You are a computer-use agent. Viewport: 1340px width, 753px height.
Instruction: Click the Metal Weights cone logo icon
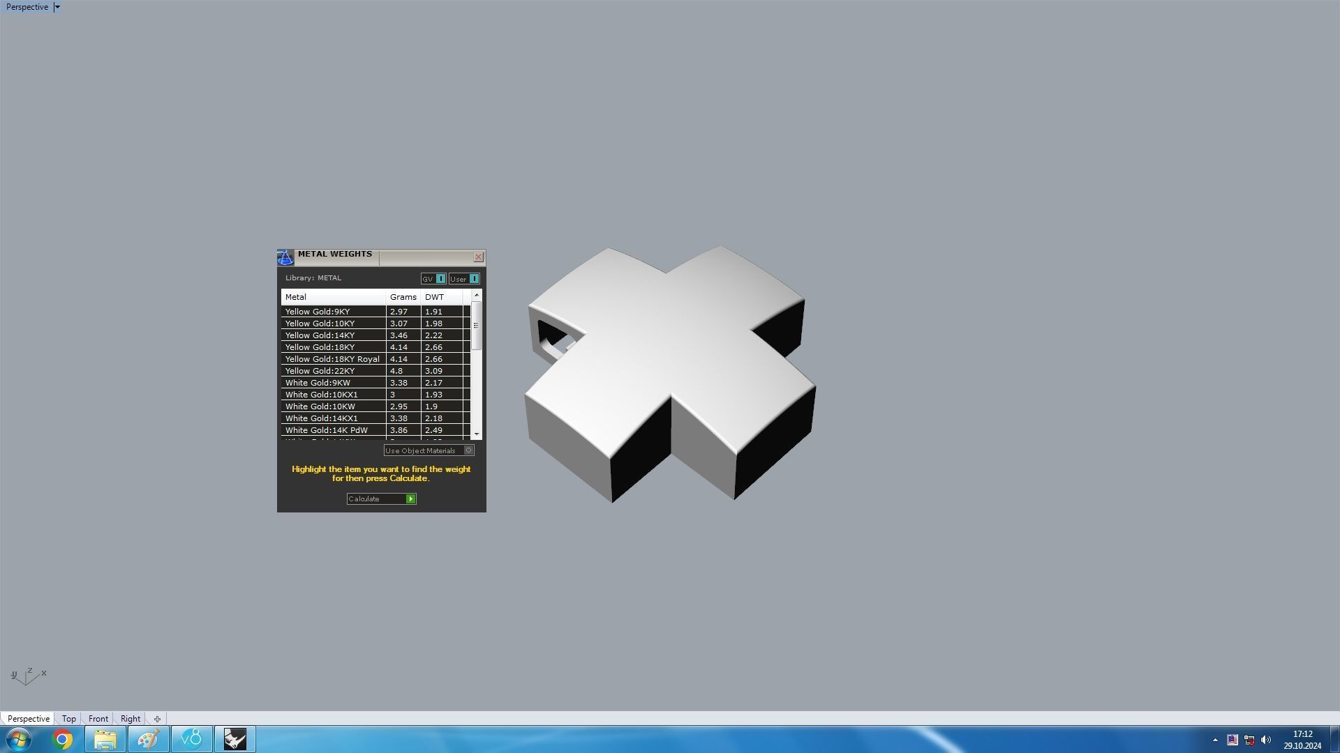tap(285, 257)
